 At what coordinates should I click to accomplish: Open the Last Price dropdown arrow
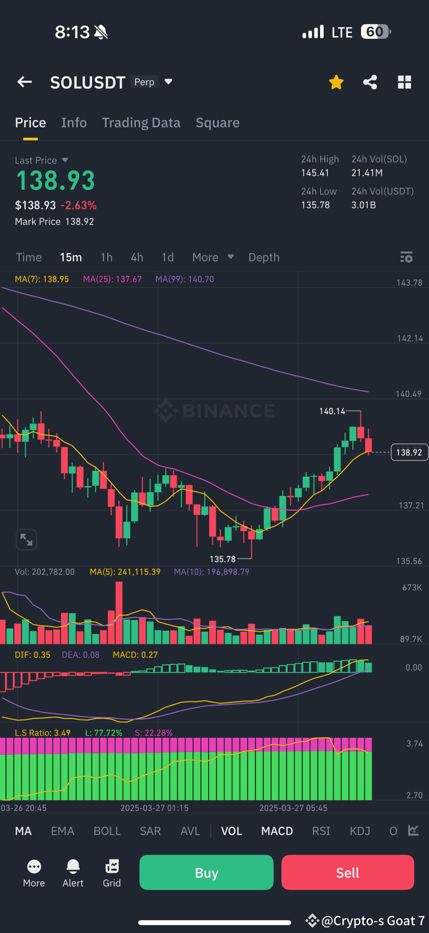tap(65, 160)
